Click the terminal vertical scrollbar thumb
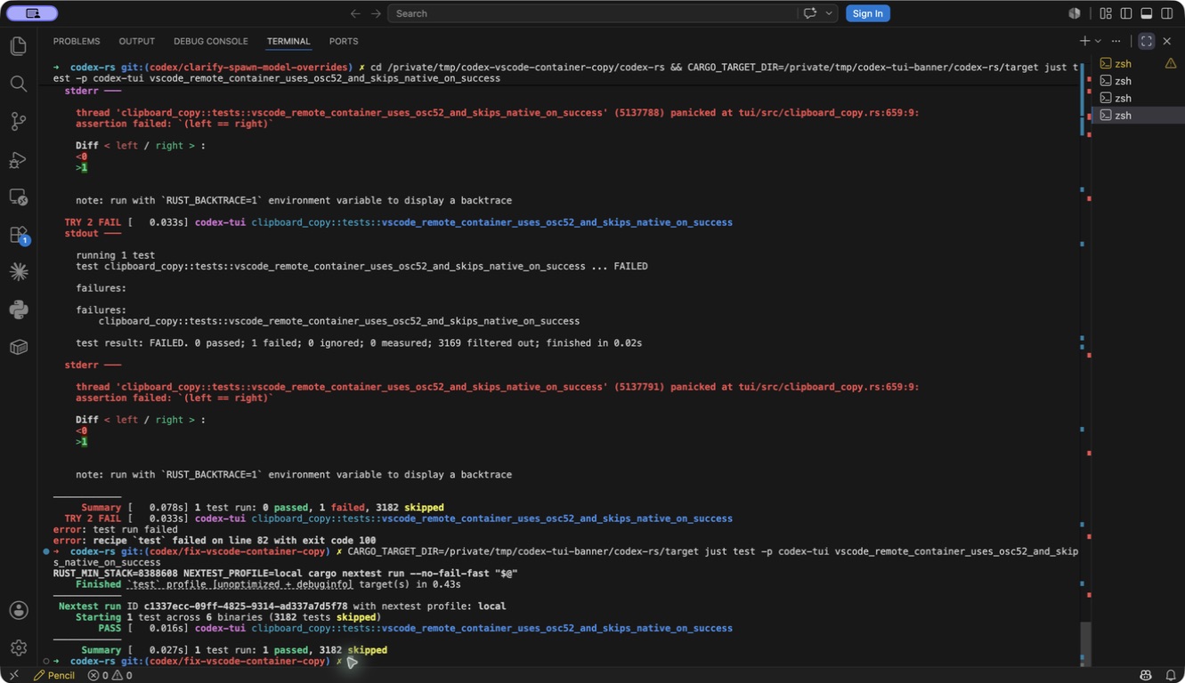The image size is (1185, 683). (x=1085, y=642)
